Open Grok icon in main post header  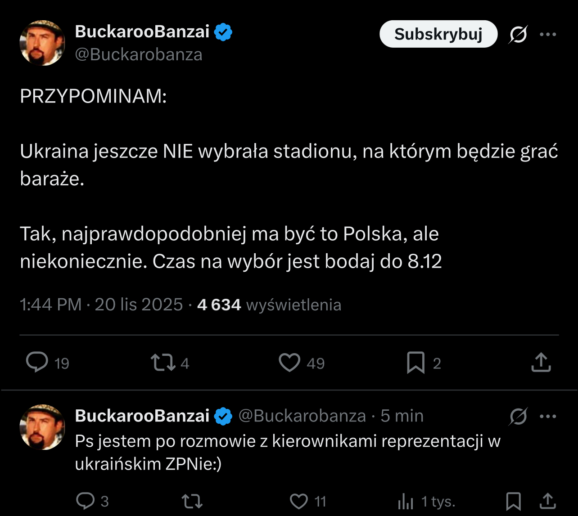[x=518, y=34]
